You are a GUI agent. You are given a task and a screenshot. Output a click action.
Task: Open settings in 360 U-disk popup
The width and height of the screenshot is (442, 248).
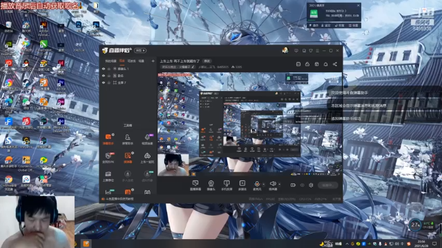pyautogui.click(x=354, y=25)
